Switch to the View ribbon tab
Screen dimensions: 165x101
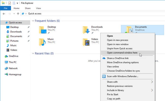(x=38, y=8)
